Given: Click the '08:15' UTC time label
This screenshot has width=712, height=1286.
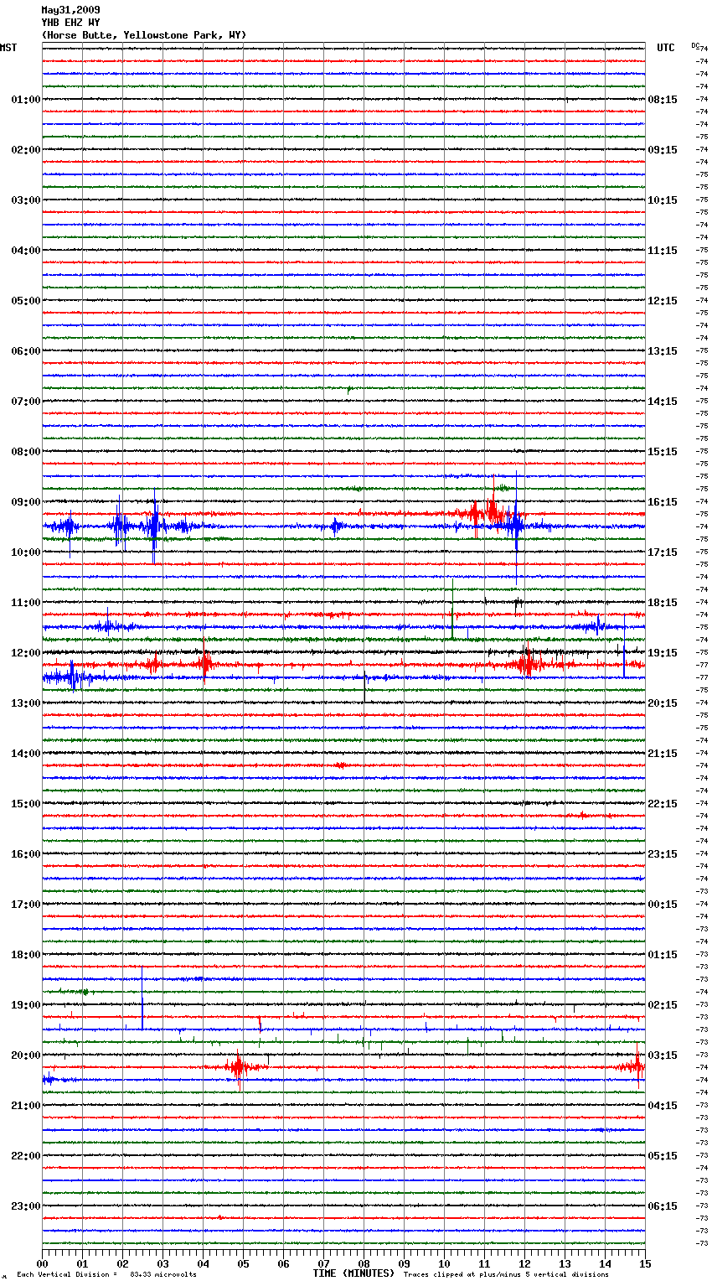Looking at the screenshot, I should (x=663, y=100).
